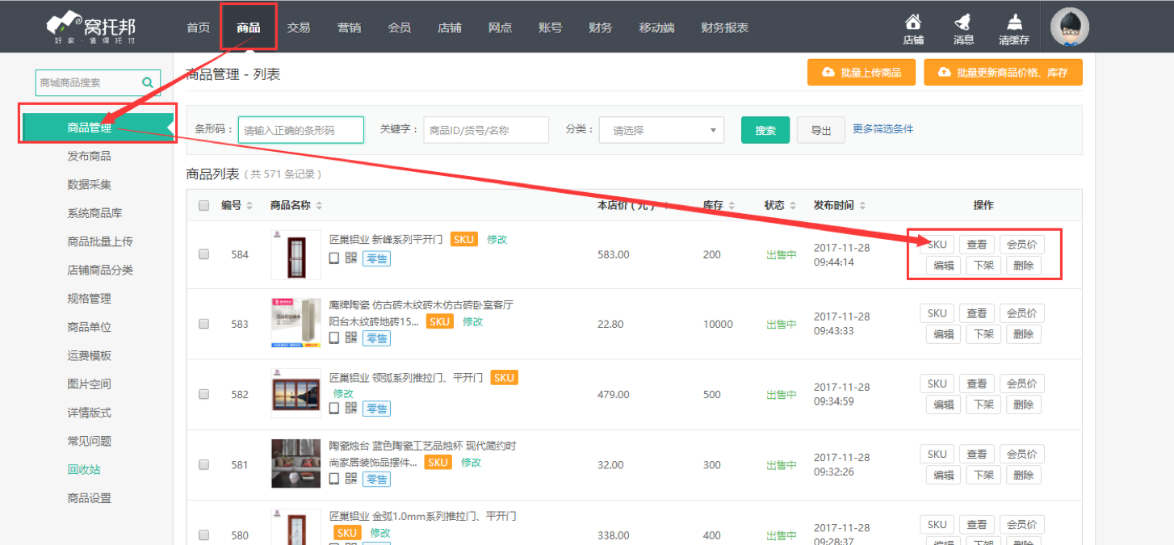
Task: Focus the 条形码 input field
Action: tap(300, 130)
